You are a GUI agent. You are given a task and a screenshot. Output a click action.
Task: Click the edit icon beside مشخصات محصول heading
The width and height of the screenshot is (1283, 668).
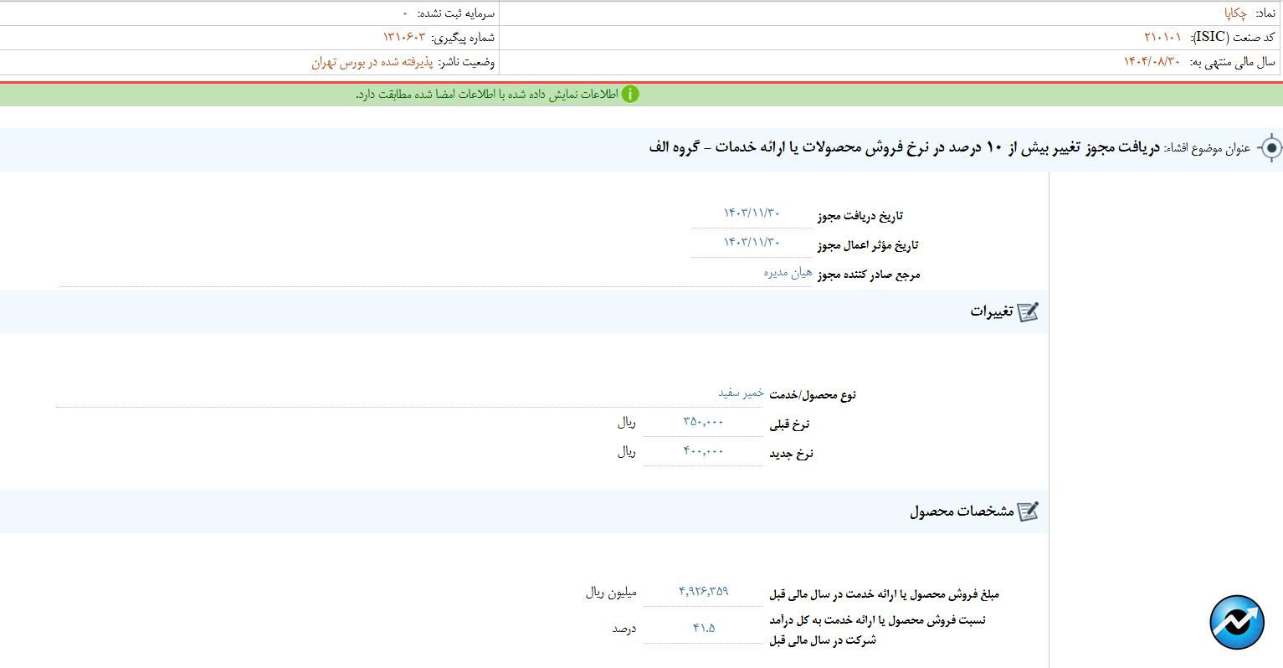coord(1028,511)
